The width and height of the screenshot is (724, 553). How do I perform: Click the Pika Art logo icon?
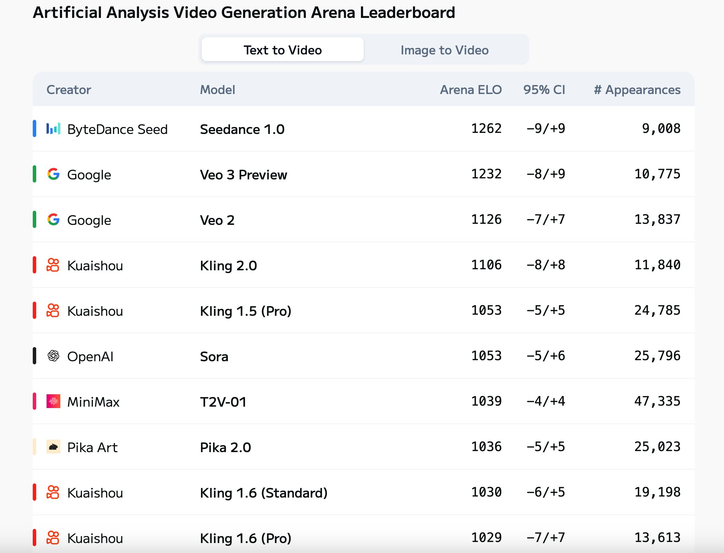click(x=53, y=447)
